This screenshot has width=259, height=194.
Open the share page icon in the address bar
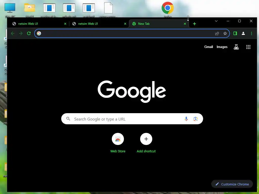coord(217,34)
